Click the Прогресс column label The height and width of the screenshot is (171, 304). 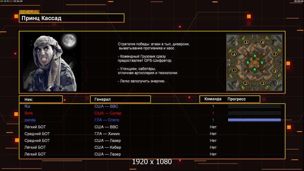coord(236,99)
